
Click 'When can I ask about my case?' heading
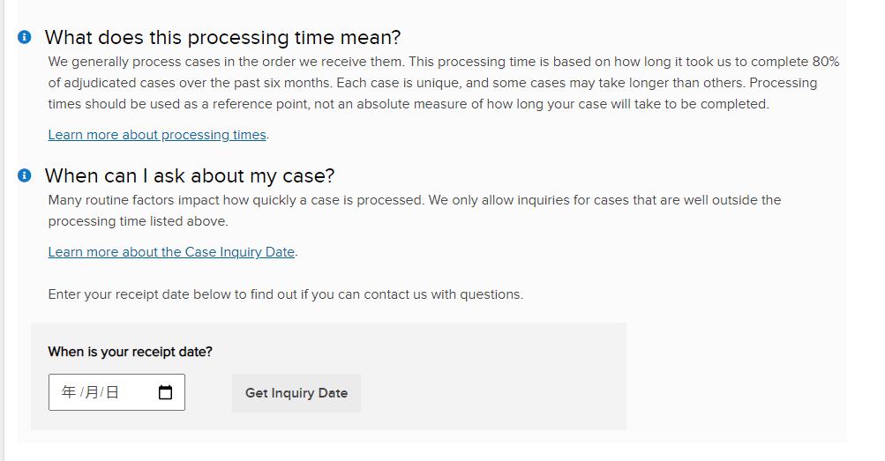coord(190,175)
